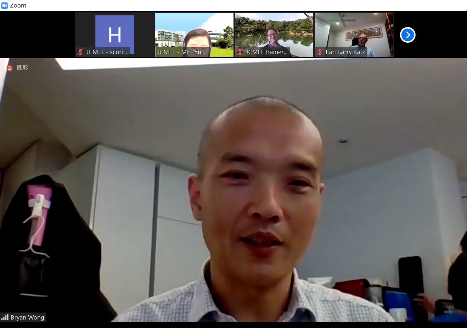
Task: Click the Bryan Wong name label
Action: point(27,318)
